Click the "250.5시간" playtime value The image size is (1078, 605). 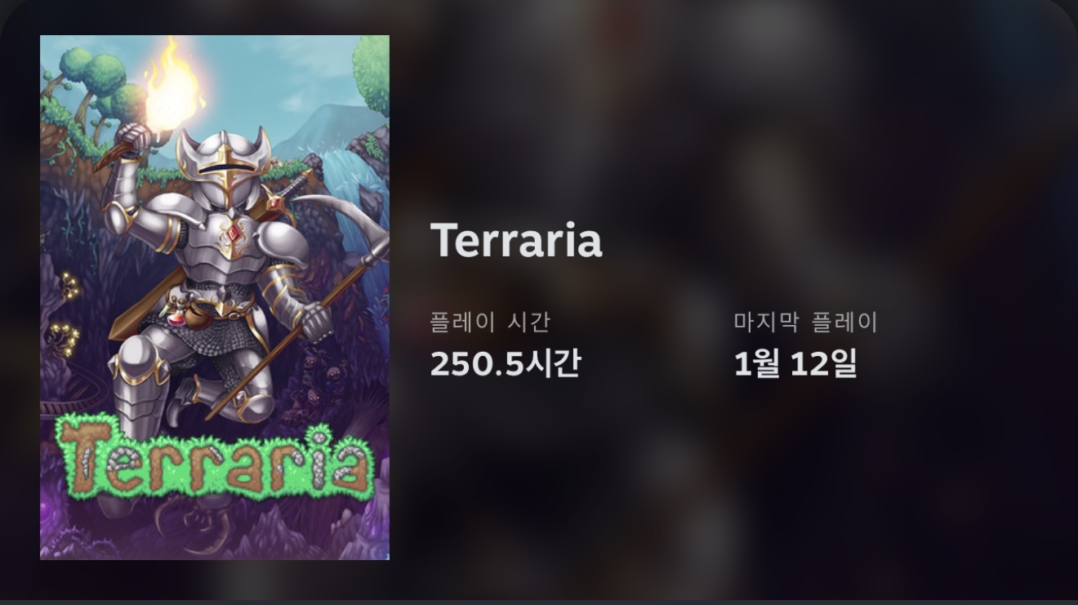[505, 363]
